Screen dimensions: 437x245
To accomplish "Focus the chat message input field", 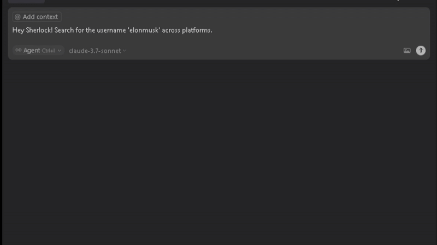I will pos(219,30).
